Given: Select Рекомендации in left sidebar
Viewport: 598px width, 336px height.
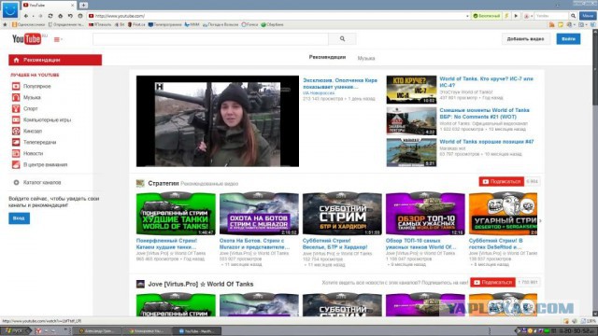Looking at the screenshot, I should coord(55,60).
